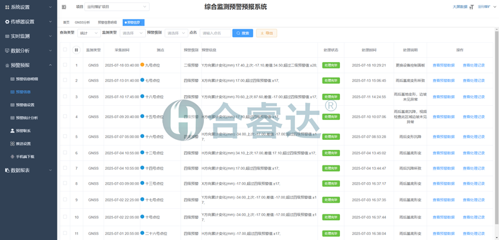View 查看处理记录 for row 1
Viewport: 499px width, 240px height.
click(474, 65)
